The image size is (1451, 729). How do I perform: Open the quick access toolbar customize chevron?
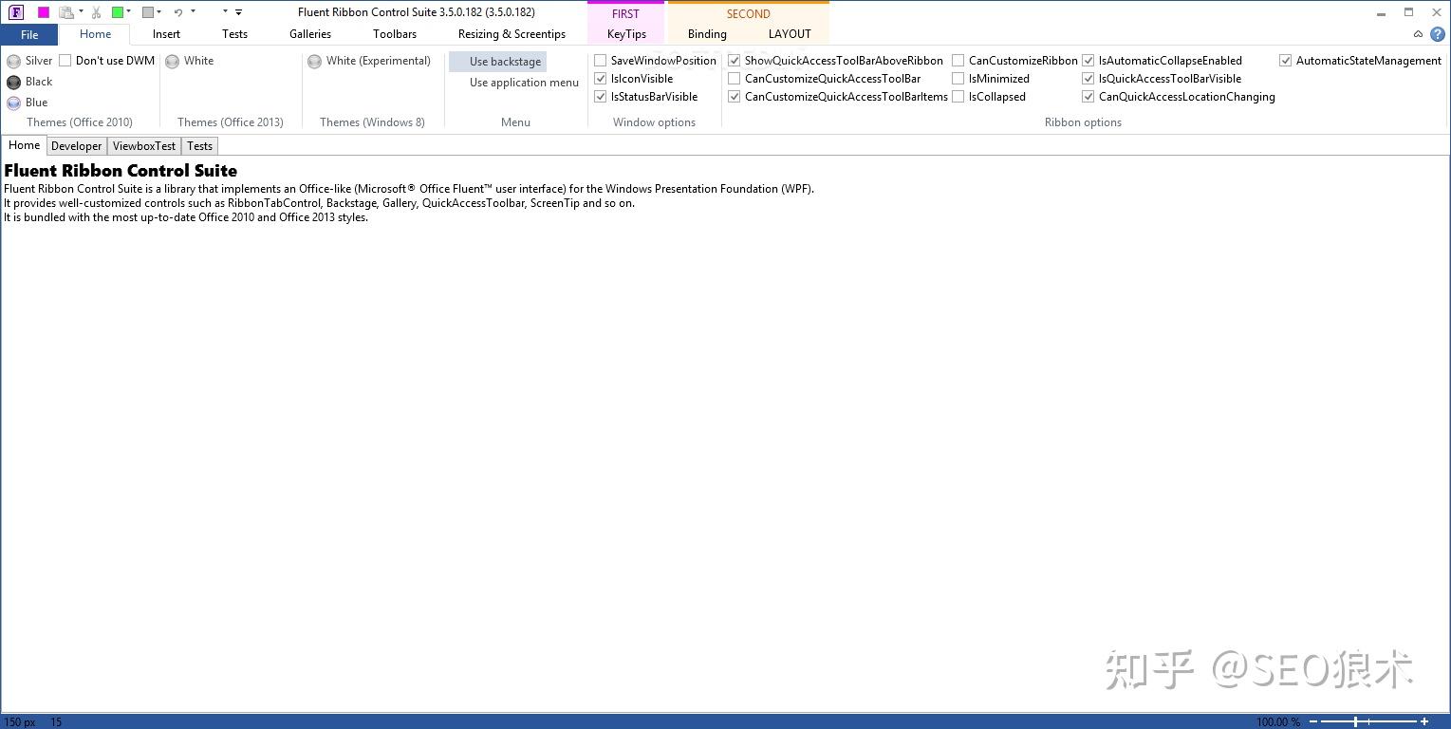237,12
